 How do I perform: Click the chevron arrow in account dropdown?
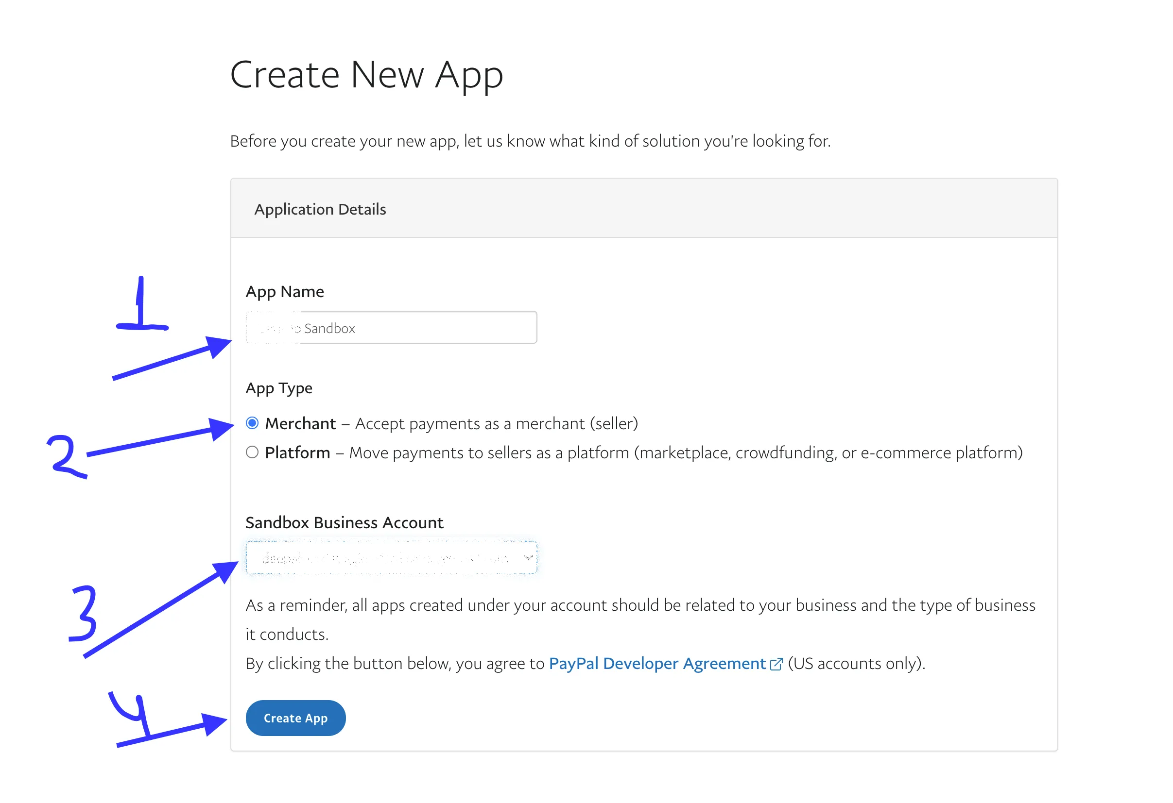(528, 558)
